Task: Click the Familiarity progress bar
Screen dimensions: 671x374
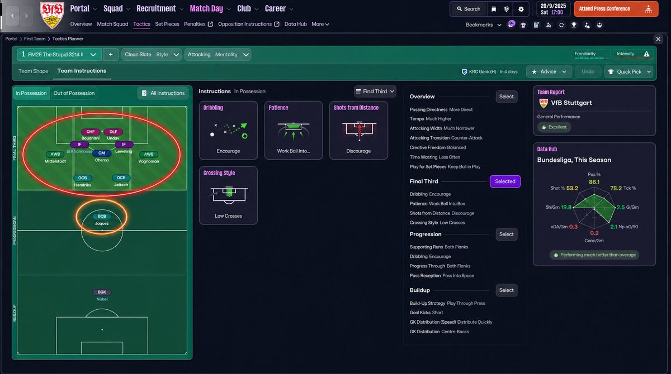Action: [592, 54]
